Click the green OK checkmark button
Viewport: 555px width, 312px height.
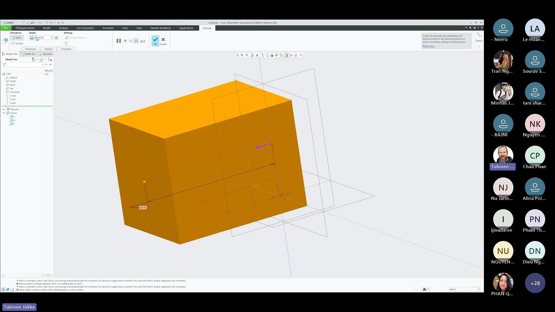coord(155,41)
